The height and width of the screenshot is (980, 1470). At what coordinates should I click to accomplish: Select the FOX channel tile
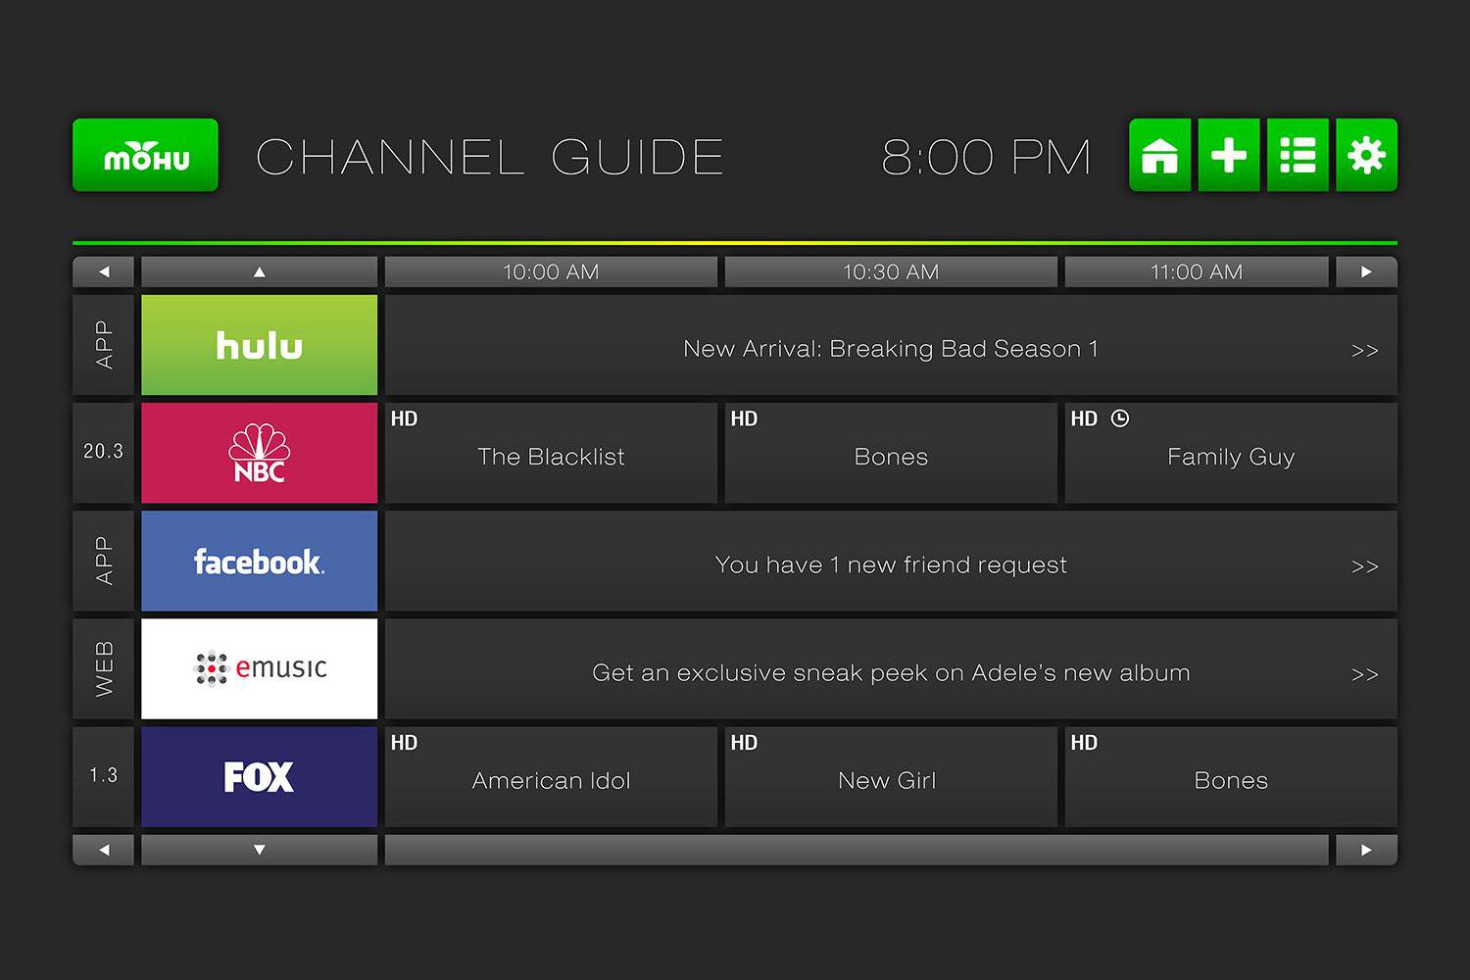259,776
